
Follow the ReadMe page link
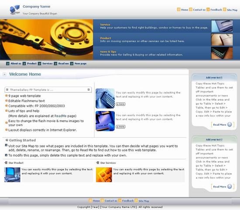click(x=60, y=116)
